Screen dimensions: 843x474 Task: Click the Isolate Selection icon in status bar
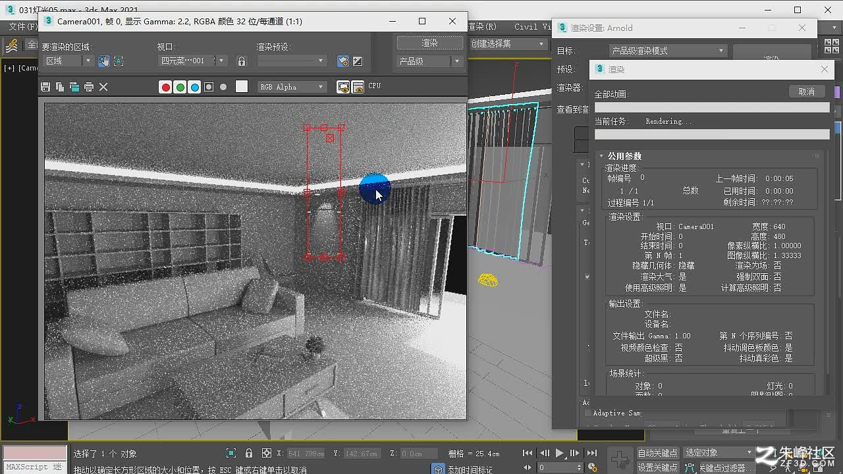click(231, 453)
